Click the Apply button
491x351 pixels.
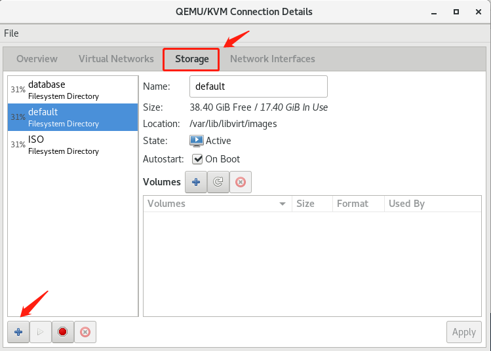[463, 332]
